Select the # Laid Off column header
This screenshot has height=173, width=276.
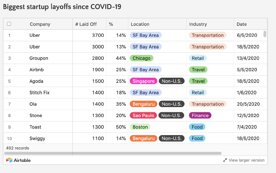click(86, 24)
